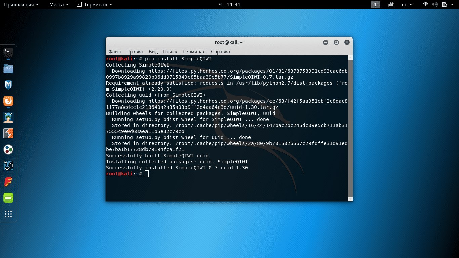Screen dimensions: 459x258
Task: Open the Файл menu
Action: pyautogui.click(x=115, y=52)
